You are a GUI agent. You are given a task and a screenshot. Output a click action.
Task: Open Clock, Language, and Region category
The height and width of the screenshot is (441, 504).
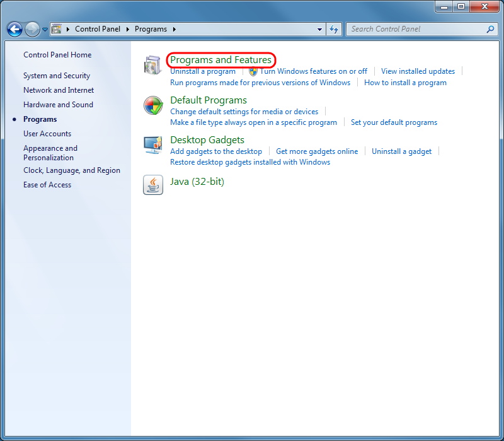pyautogui.click(x=72, y=170)
